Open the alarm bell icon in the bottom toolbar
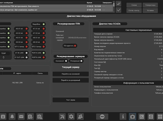Image resolution: width=163 pixels, height=121 pixels. point(12,116)
